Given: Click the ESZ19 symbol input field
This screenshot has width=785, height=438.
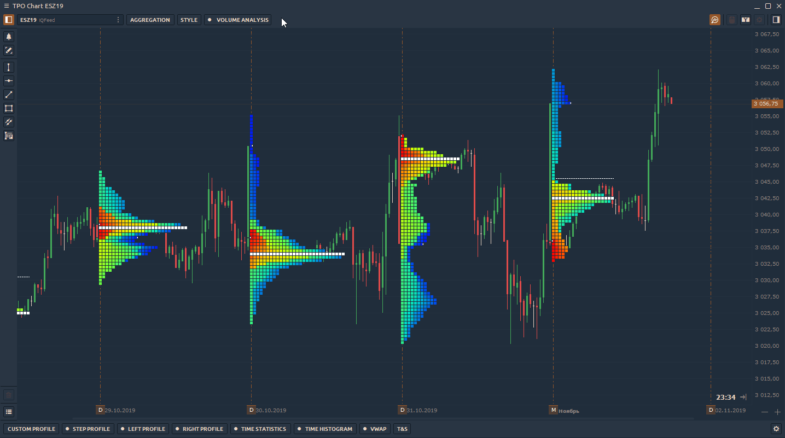Looking at the screenshot, I should click(66, 20).
